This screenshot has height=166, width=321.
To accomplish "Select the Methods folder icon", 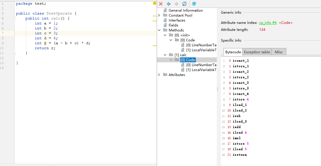I will [x=165, y=30].
